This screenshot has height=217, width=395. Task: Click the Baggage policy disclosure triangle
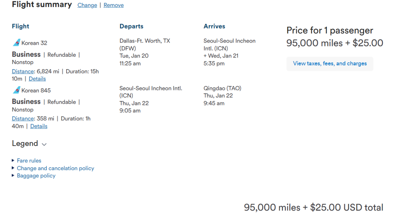tap(14, 176)
